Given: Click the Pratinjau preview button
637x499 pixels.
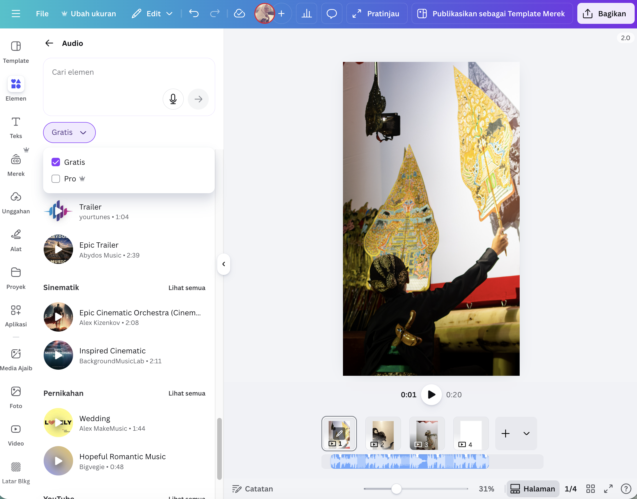Looking at the screenshot, I should click(x=377, y=14).
